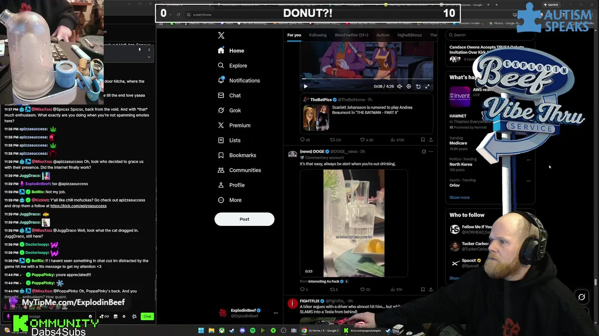The width and height of the screenshot is (599, 336).
Task: Open account menu next to ExplodinBeef
Action: [x=275, y=313]
